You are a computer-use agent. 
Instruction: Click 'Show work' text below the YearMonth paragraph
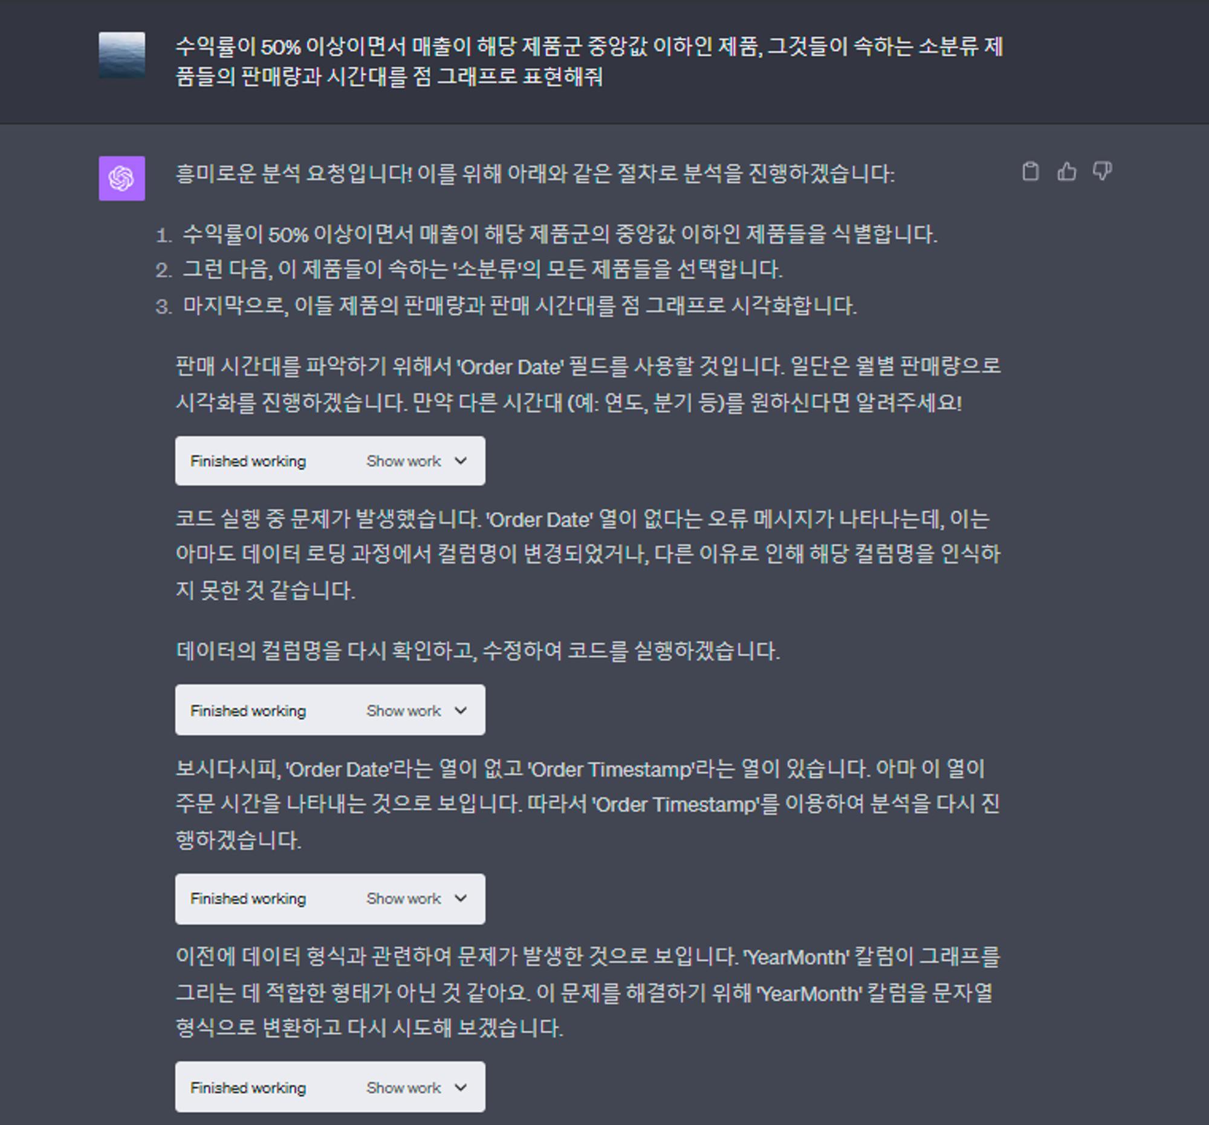403,1088
